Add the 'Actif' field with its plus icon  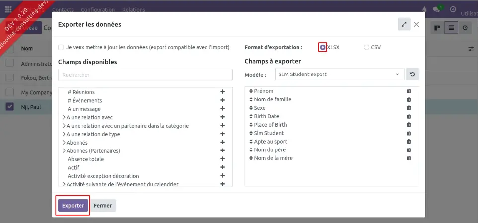222,167
